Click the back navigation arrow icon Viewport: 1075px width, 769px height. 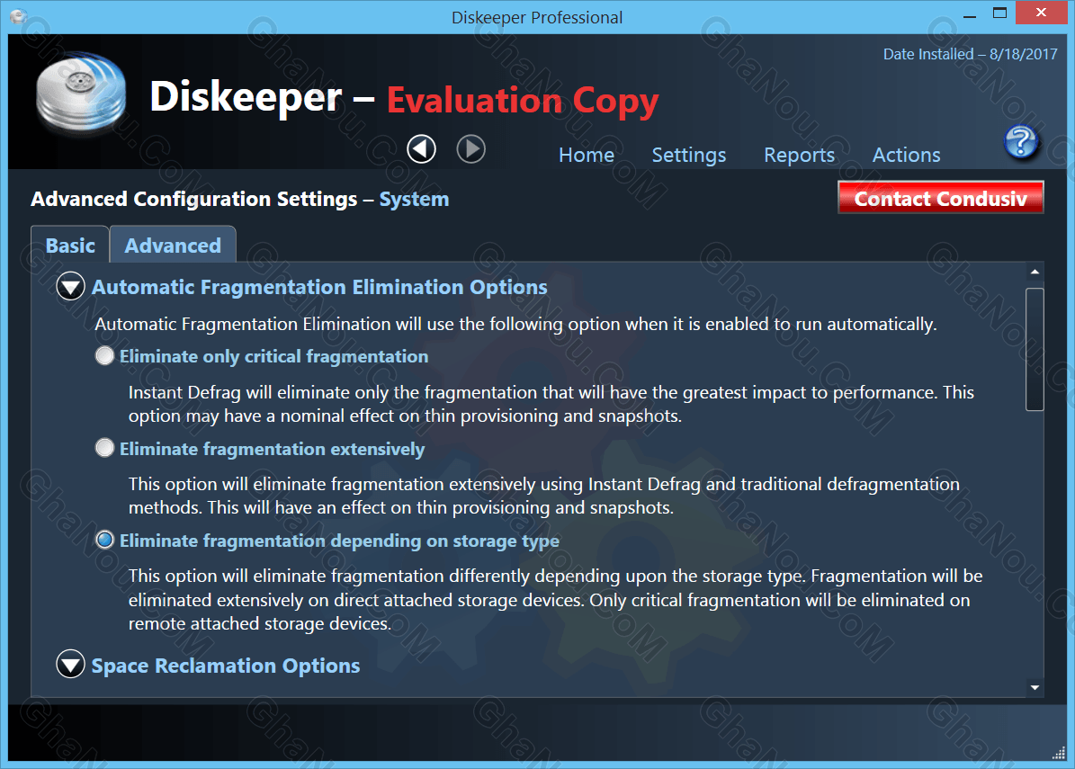point(421,148)
